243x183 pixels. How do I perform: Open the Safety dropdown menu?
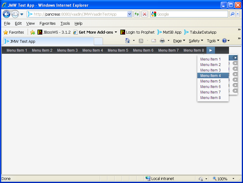point(196,41)
